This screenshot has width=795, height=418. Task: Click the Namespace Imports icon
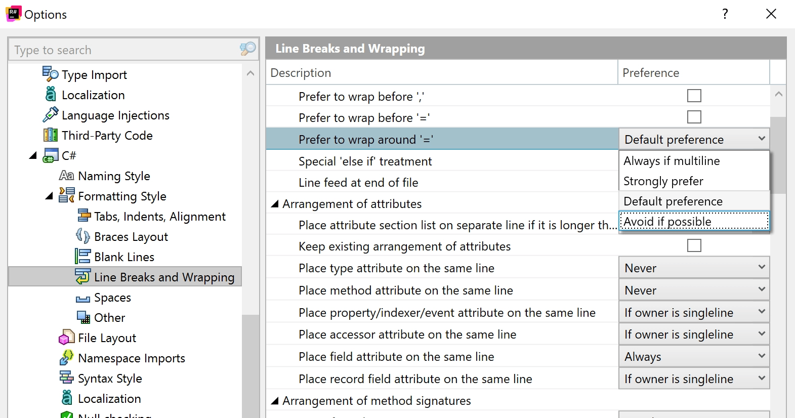coord(66,358)
